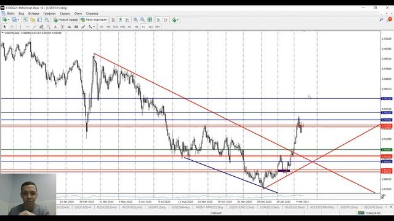
Task: Open the Графики menu
Action: pyautogui.click(x=49, y=14)
